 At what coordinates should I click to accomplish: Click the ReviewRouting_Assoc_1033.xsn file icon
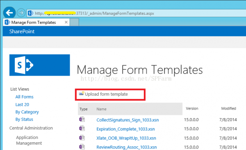(82, 147)
